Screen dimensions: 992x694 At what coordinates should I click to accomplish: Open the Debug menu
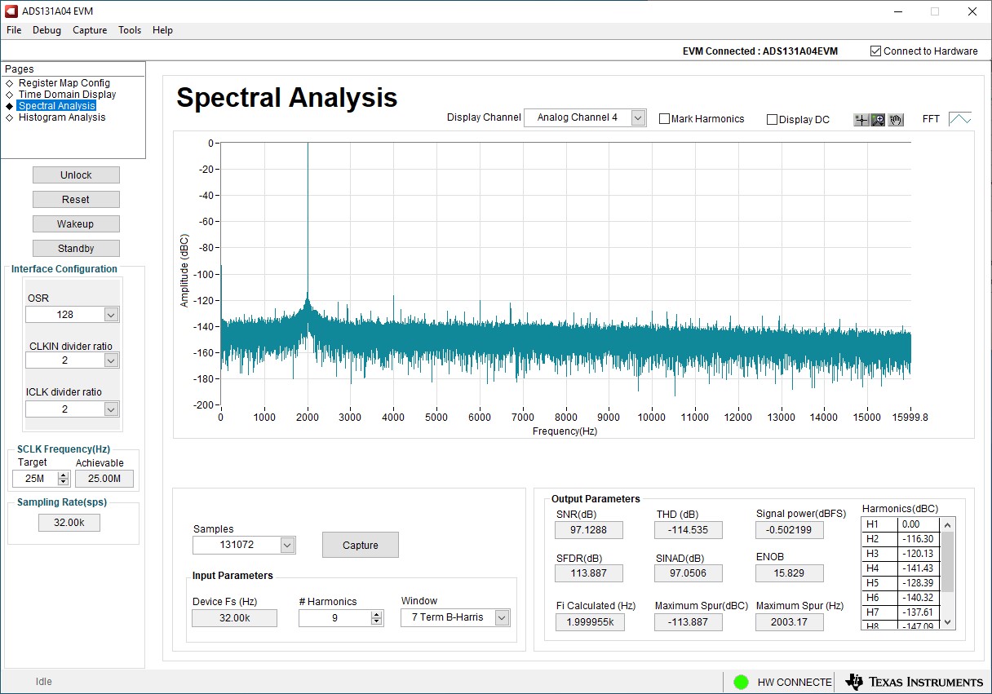pos(46,30)
